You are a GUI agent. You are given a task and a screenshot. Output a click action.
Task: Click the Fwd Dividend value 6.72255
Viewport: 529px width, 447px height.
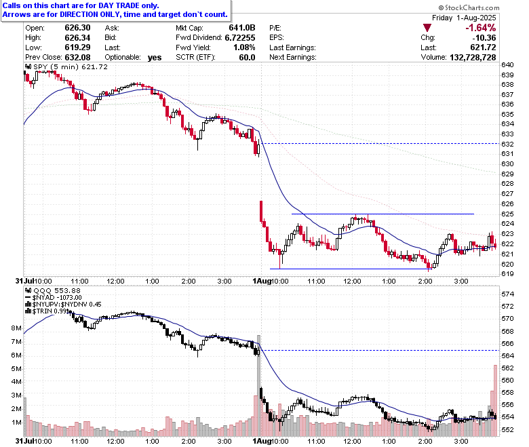tap(240, 37)
